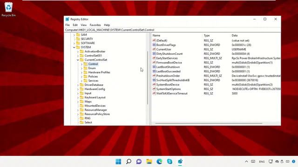Viewport: 298px width, 167px height.
Task: Open the Help menu
Action: [x=107, y=25]
